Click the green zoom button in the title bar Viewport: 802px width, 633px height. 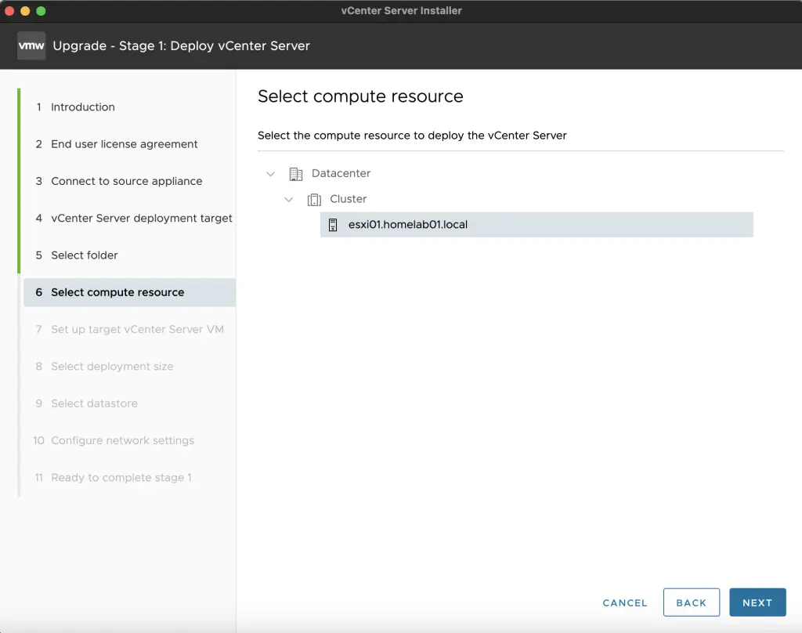[x=42, y=12]
